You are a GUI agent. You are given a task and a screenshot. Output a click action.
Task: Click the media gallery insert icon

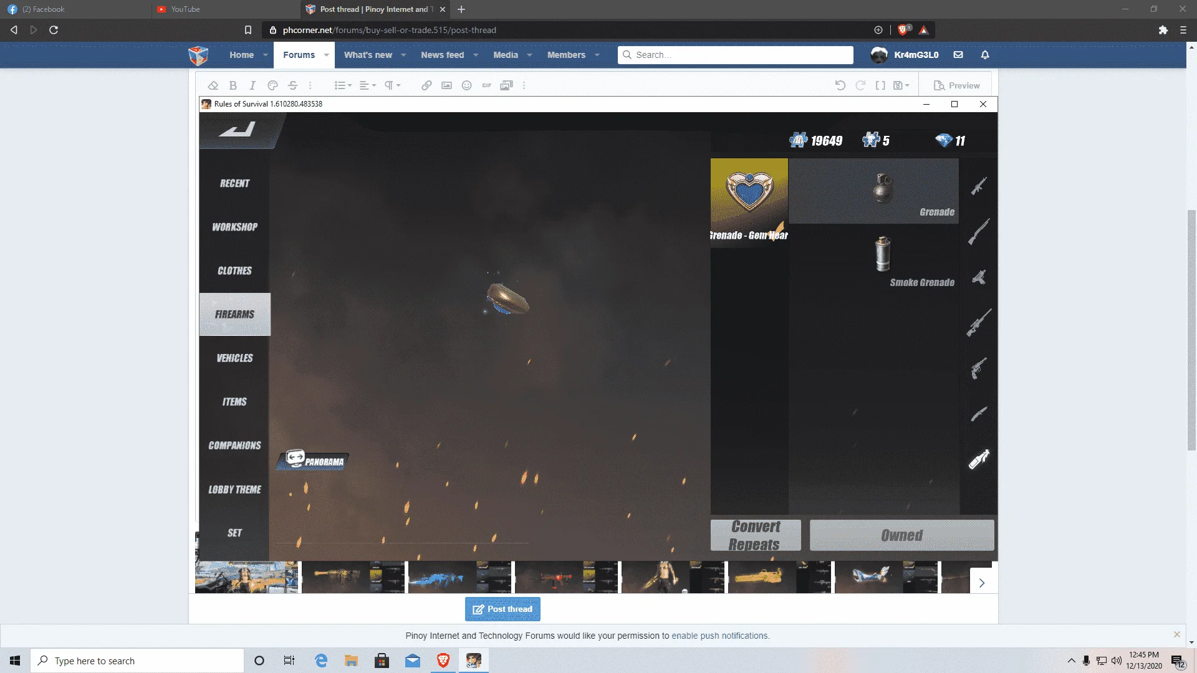tap(506, 85)
